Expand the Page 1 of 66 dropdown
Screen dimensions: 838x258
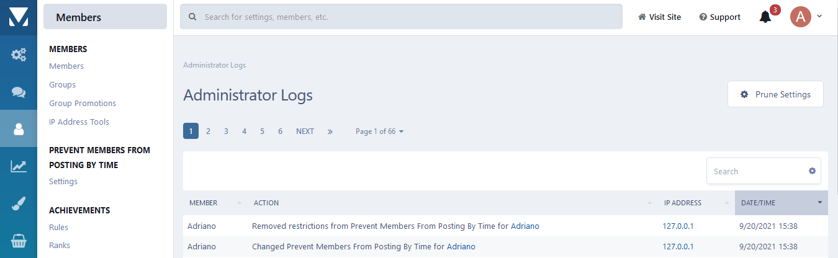pyautogui.click(x=379, y=131)
